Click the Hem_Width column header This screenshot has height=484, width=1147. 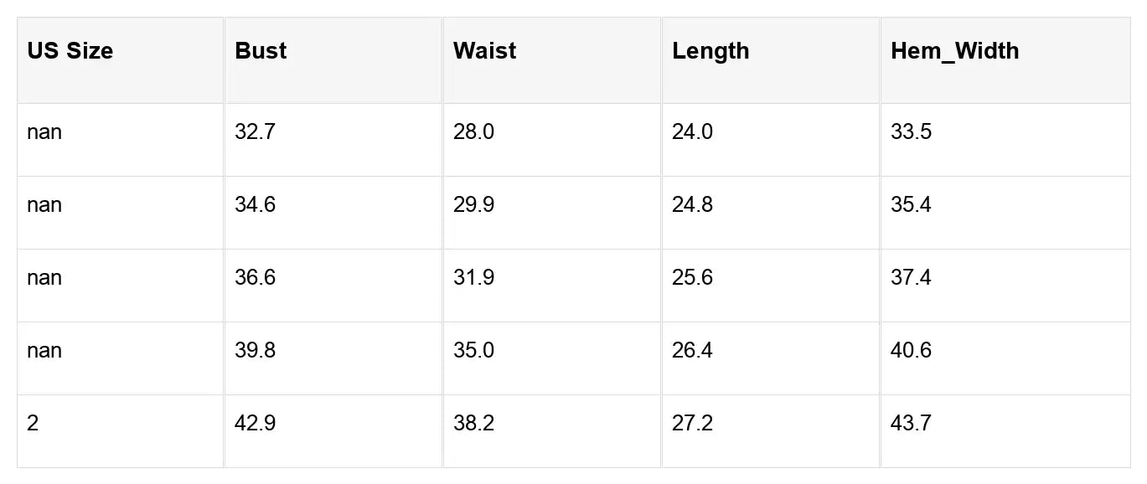click(x=954, y=51)
